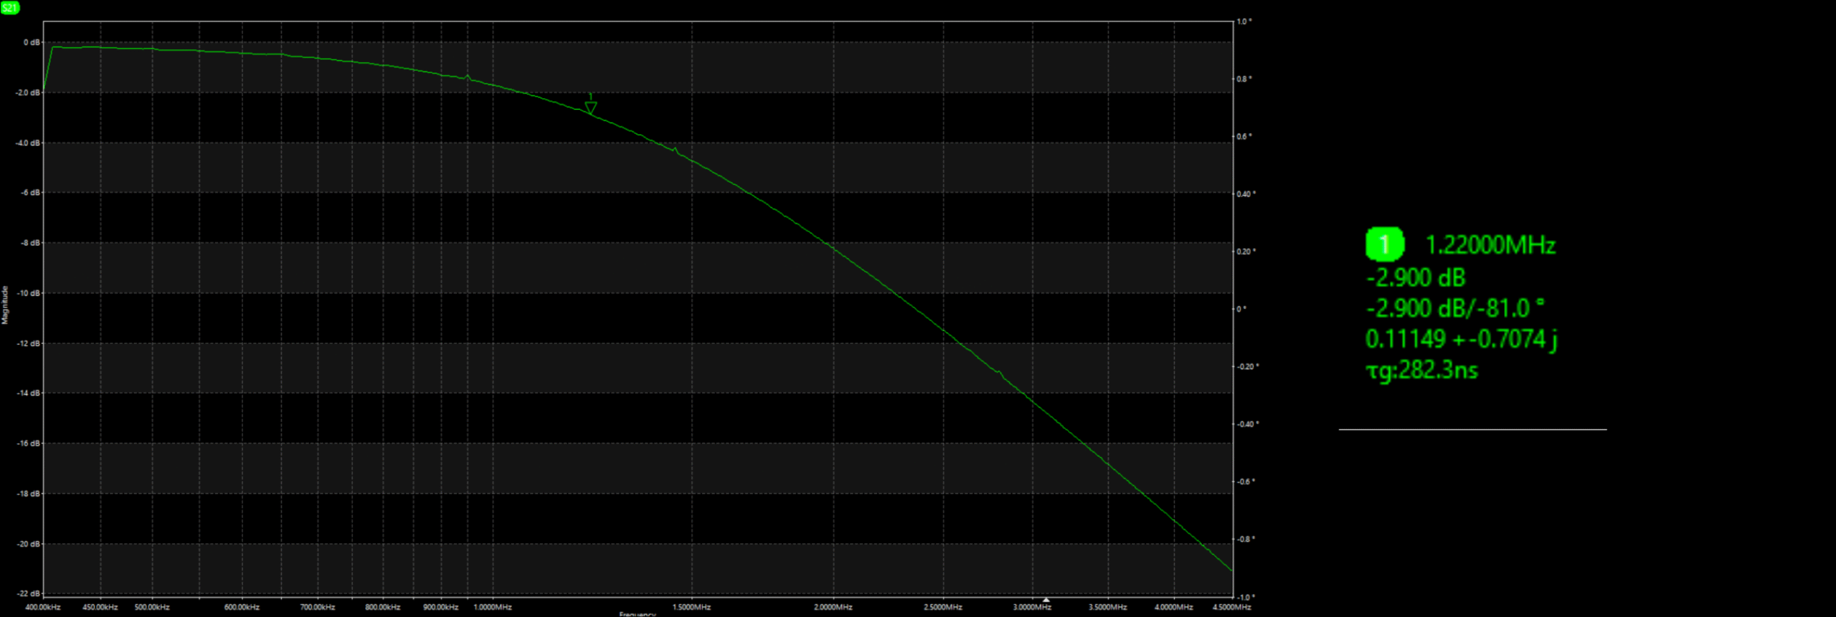Screen dimensions: 1836x617
Task: Click the τg:282.3ns group delay readout
Action: pyautogui.click(x=1421, y=370)
